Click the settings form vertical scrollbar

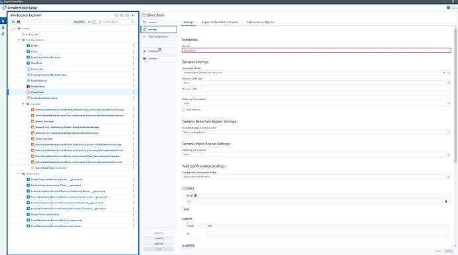(455, 95)
